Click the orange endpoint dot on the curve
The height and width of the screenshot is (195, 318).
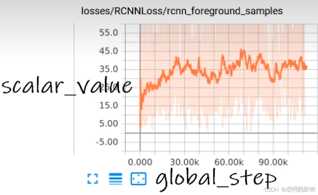pyautogui.click(x=305, y=67)
